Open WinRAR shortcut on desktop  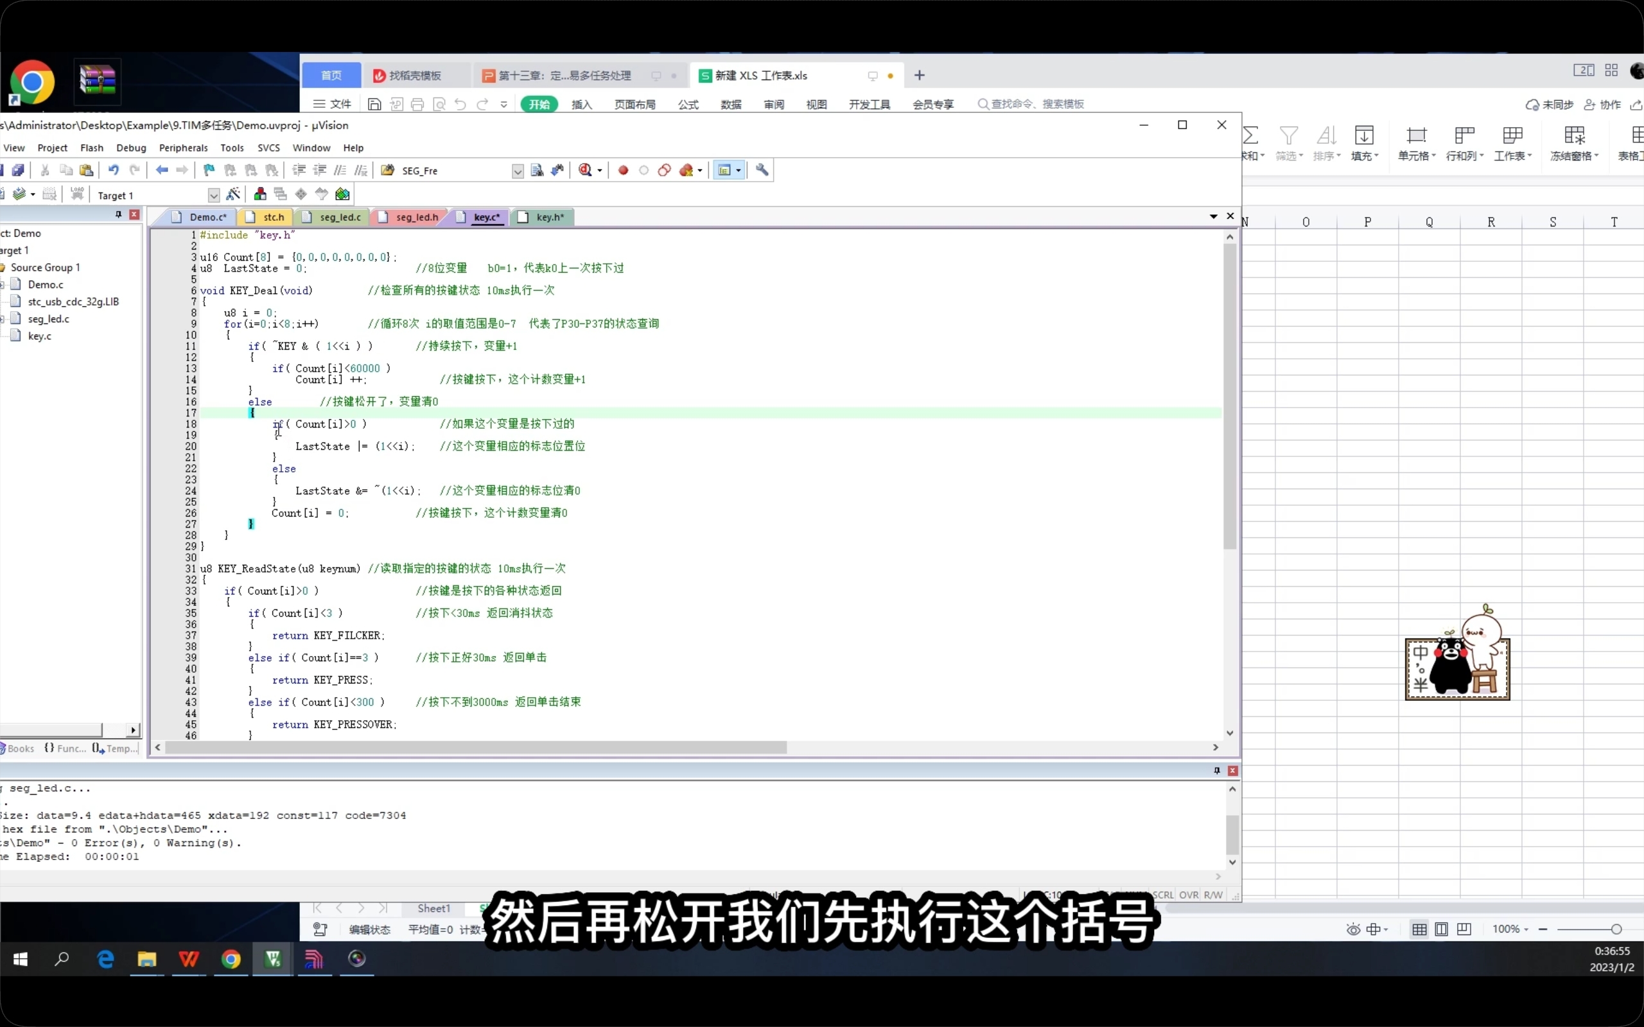98,81
